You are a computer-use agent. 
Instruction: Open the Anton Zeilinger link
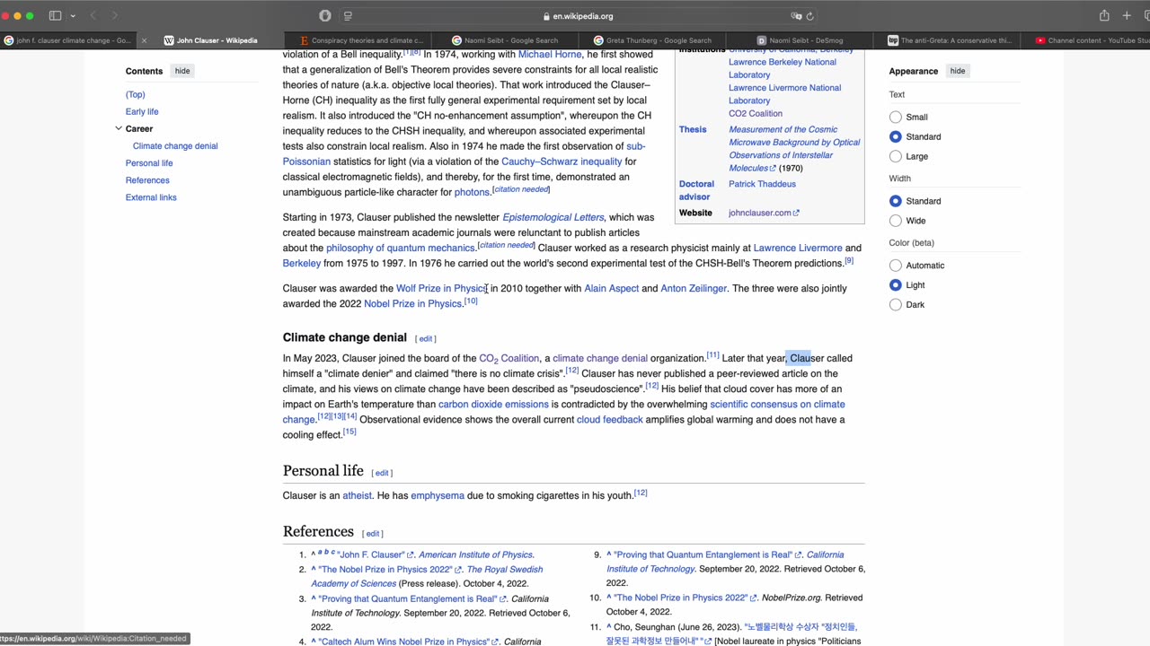(694, 288)
